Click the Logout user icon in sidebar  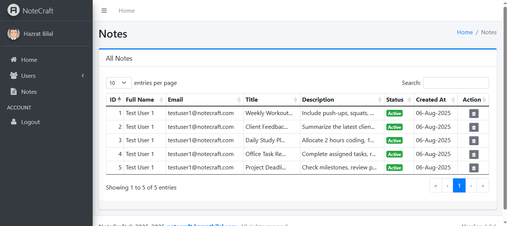point(14,122)
